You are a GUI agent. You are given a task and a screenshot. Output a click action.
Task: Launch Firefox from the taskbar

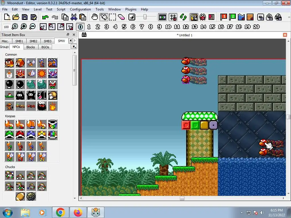click(x=78, y=212)
